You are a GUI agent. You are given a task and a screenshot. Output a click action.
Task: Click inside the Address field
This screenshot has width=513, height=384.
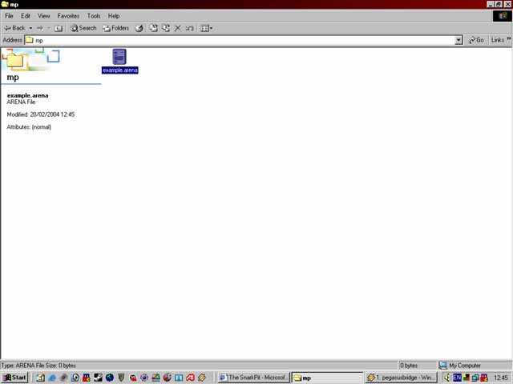click(240, 40)
